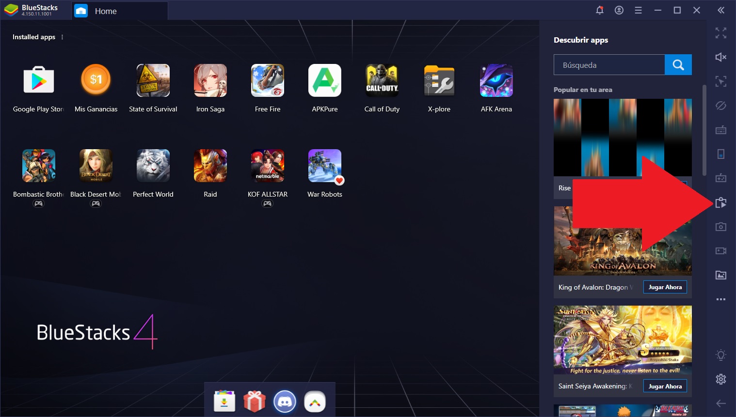Click the Descubrir apps panel scrollbar
Viewport: 736px width, 417px height.
(704, 130)
